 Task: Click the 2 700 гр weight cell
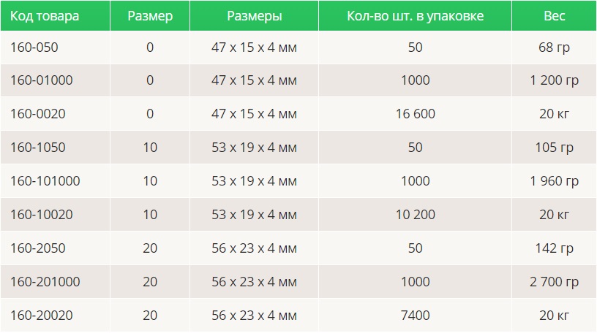555,282
